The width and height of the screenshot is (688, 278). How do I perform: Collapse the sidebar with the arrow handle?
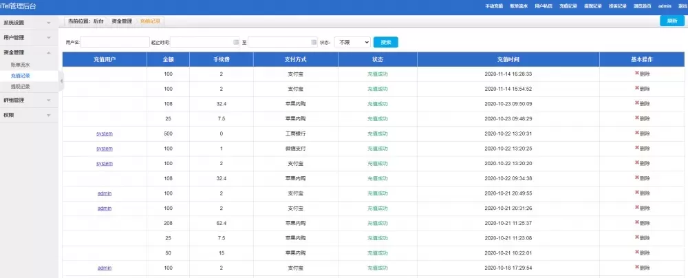[61, 81]
